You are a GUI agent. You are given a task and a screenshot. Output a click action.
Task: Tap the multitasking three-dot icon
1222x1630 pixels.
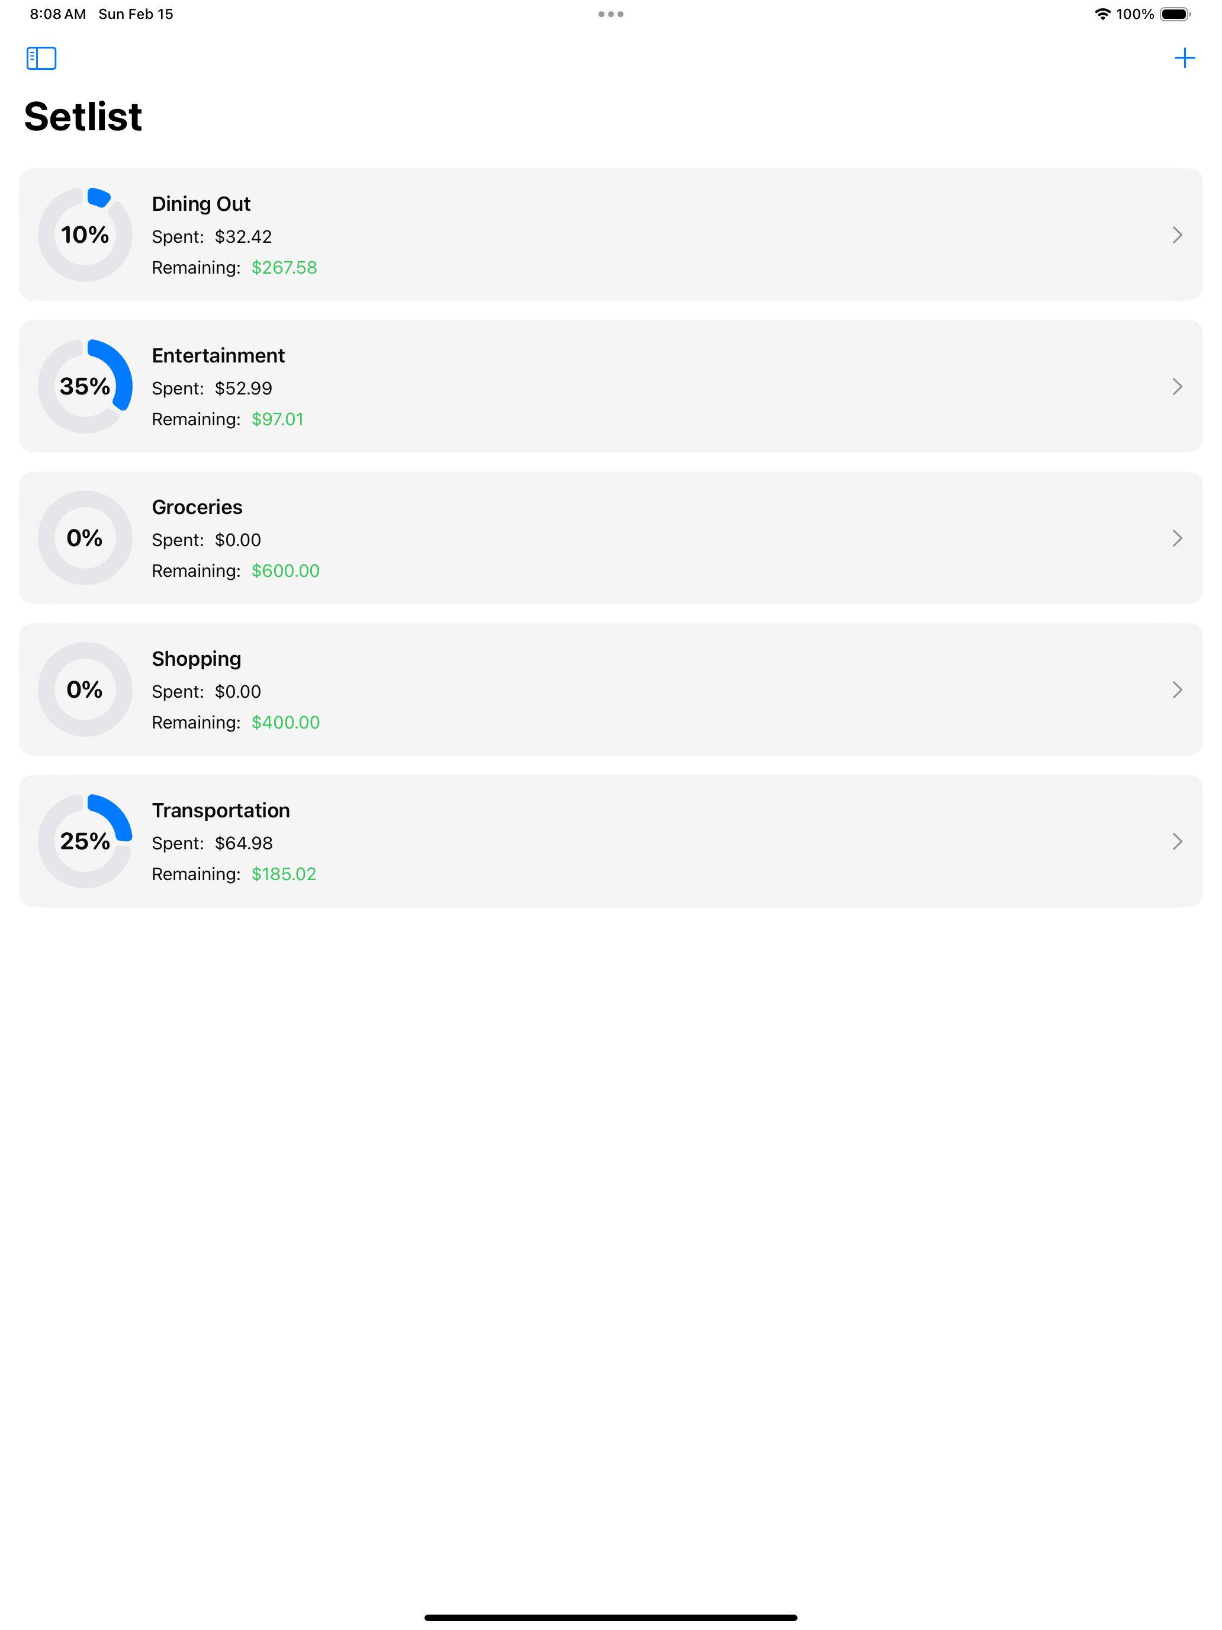click(x=610, y=14)
